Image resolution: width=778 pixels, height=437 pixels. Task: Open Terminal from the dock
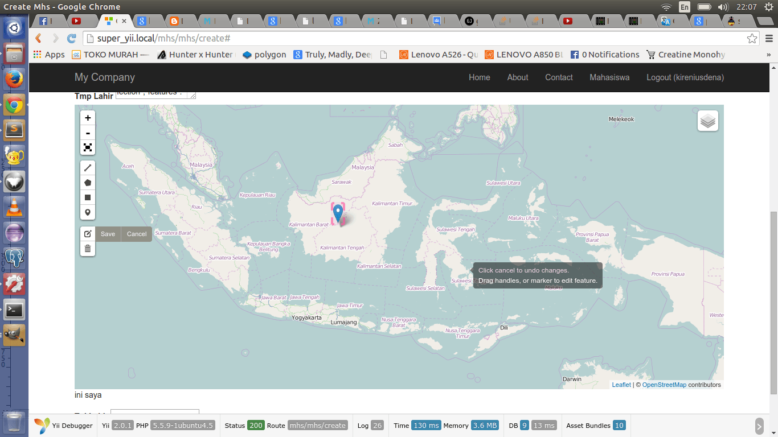coord(14,310)
